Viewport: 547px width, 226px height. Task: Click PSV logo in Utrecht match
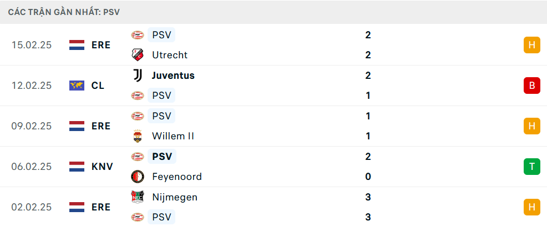pos(137,35)
